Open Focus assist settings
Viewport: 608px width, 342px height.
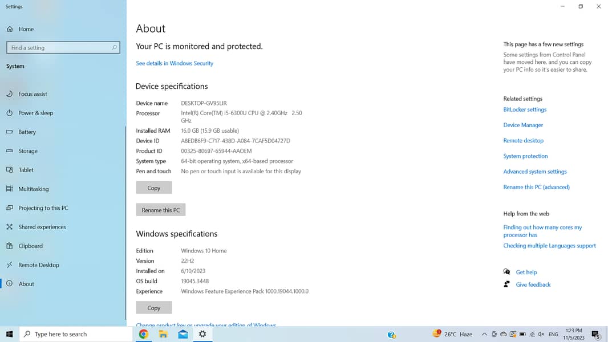(x=33, y=94)
